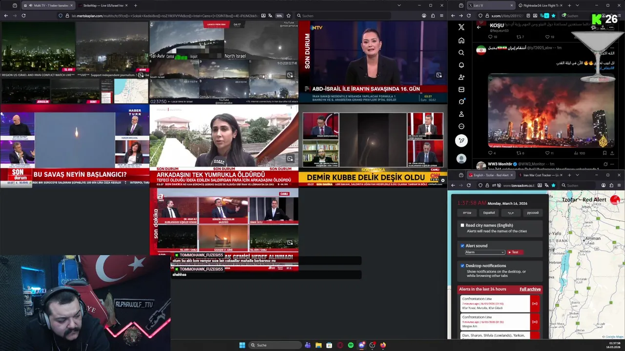Image resolution: width=625 pixels, height=351 pixels.
Task: Bookmark star in Multi TV address bar
Action: [x=289, y=16]
